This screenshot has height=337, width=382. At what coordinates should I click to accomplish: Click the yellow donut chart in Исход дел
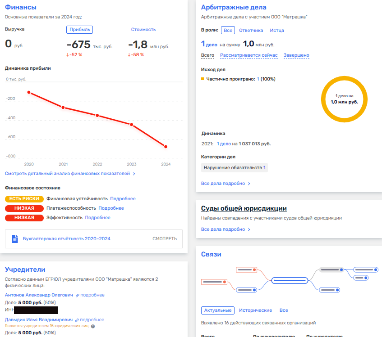tap(344, 99)
